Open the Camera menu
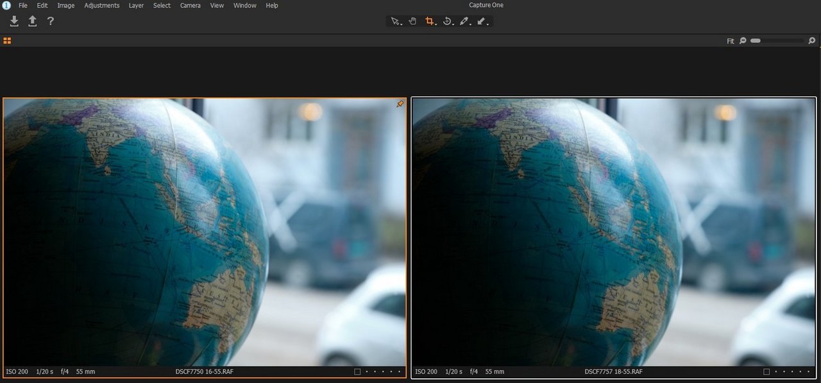This screenshot has width=821, height=383. point(190,5)
